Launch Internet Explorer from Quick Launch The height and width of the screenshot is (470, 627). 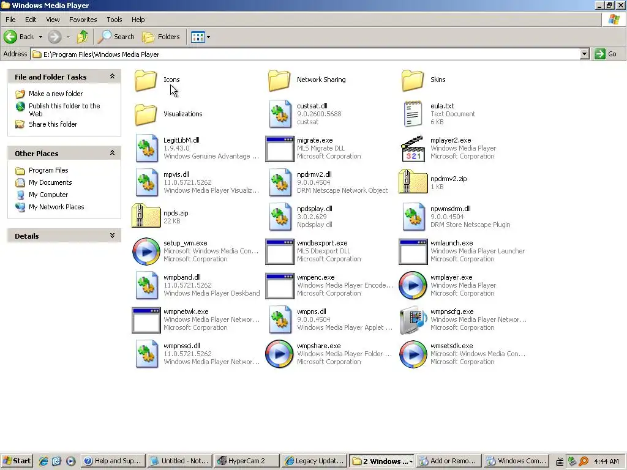(x=43, y=461)
